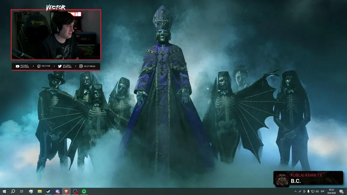The width and height of the screenshot is (347, 195).
Task: Open the camera Meet Now tray icon
Action: (304, 191)
